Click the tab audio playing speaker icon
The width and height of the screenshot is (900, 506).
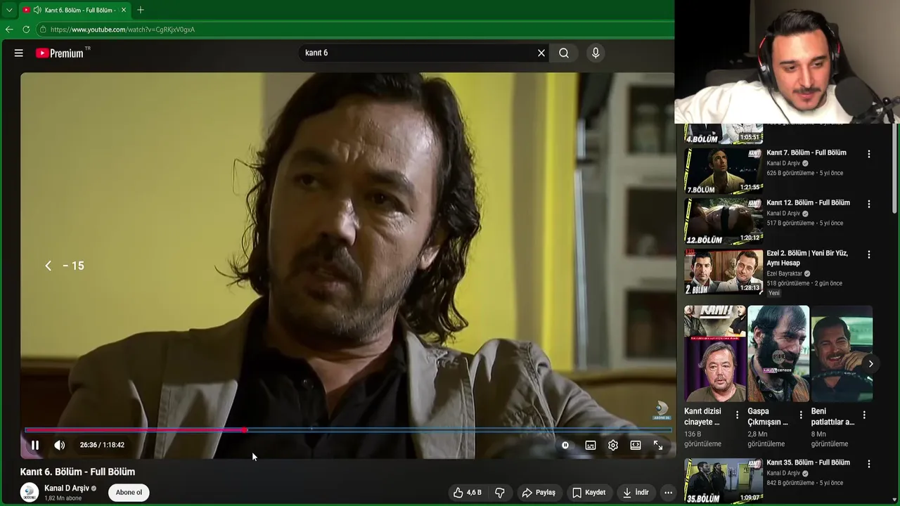pos(37,10)
